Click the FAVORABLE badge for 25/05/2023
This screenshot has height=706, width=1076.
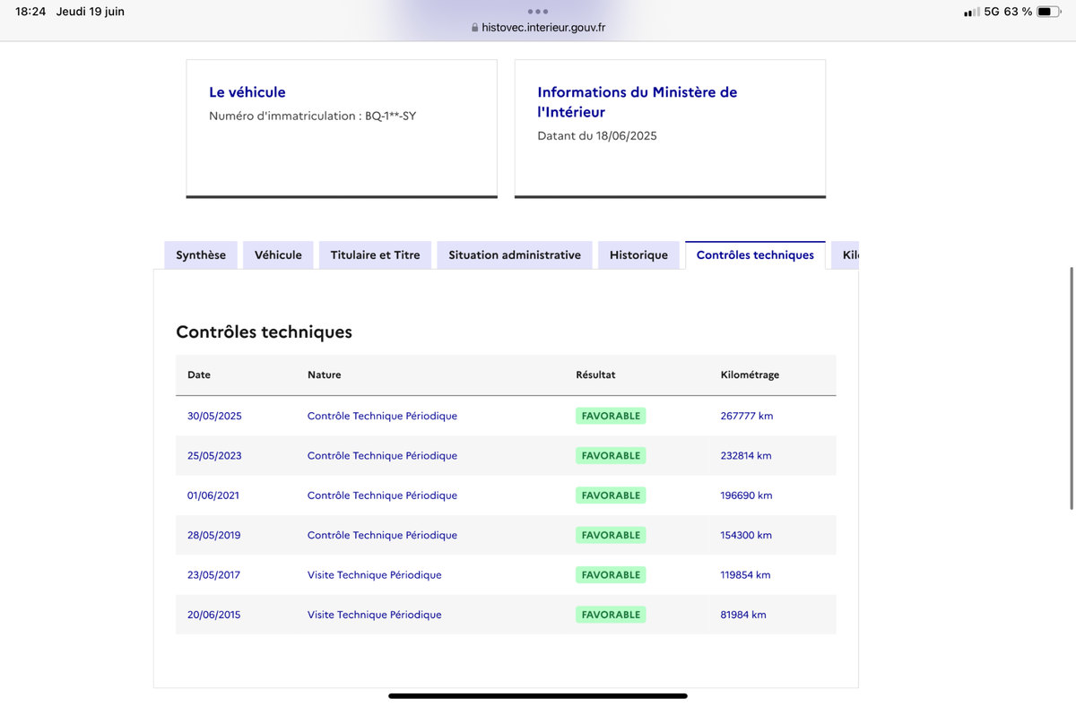point(611,456)
